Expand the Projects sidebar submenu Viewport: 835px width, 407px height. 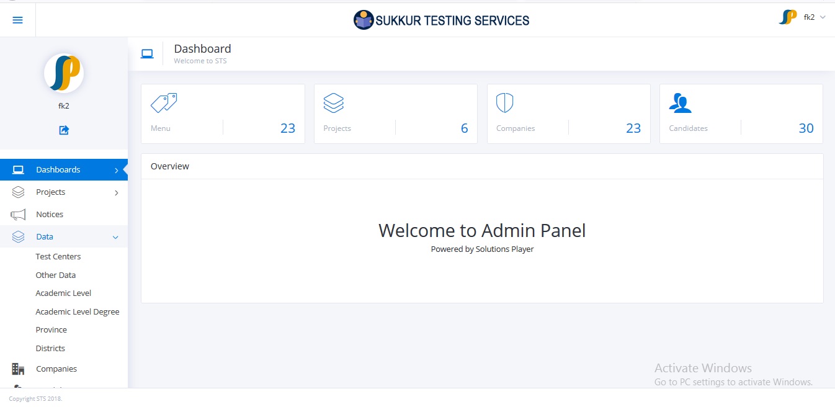pyautogui.click(x=116, y=193)
